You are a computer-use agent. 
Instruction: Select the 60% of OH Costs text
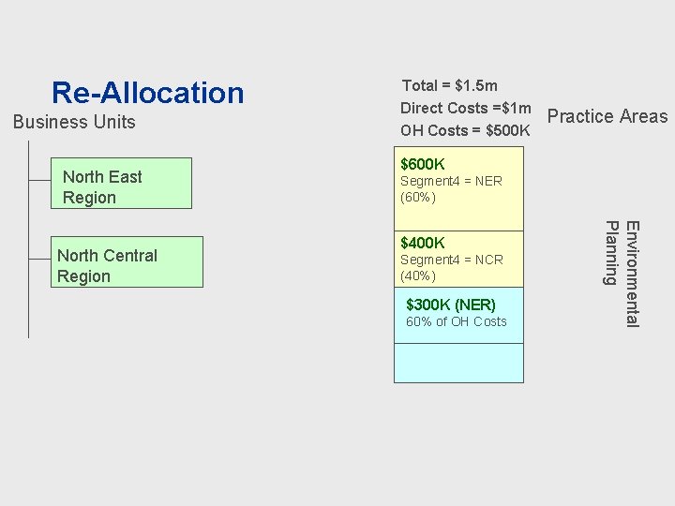pyautogui.click(x=456, y=321)
